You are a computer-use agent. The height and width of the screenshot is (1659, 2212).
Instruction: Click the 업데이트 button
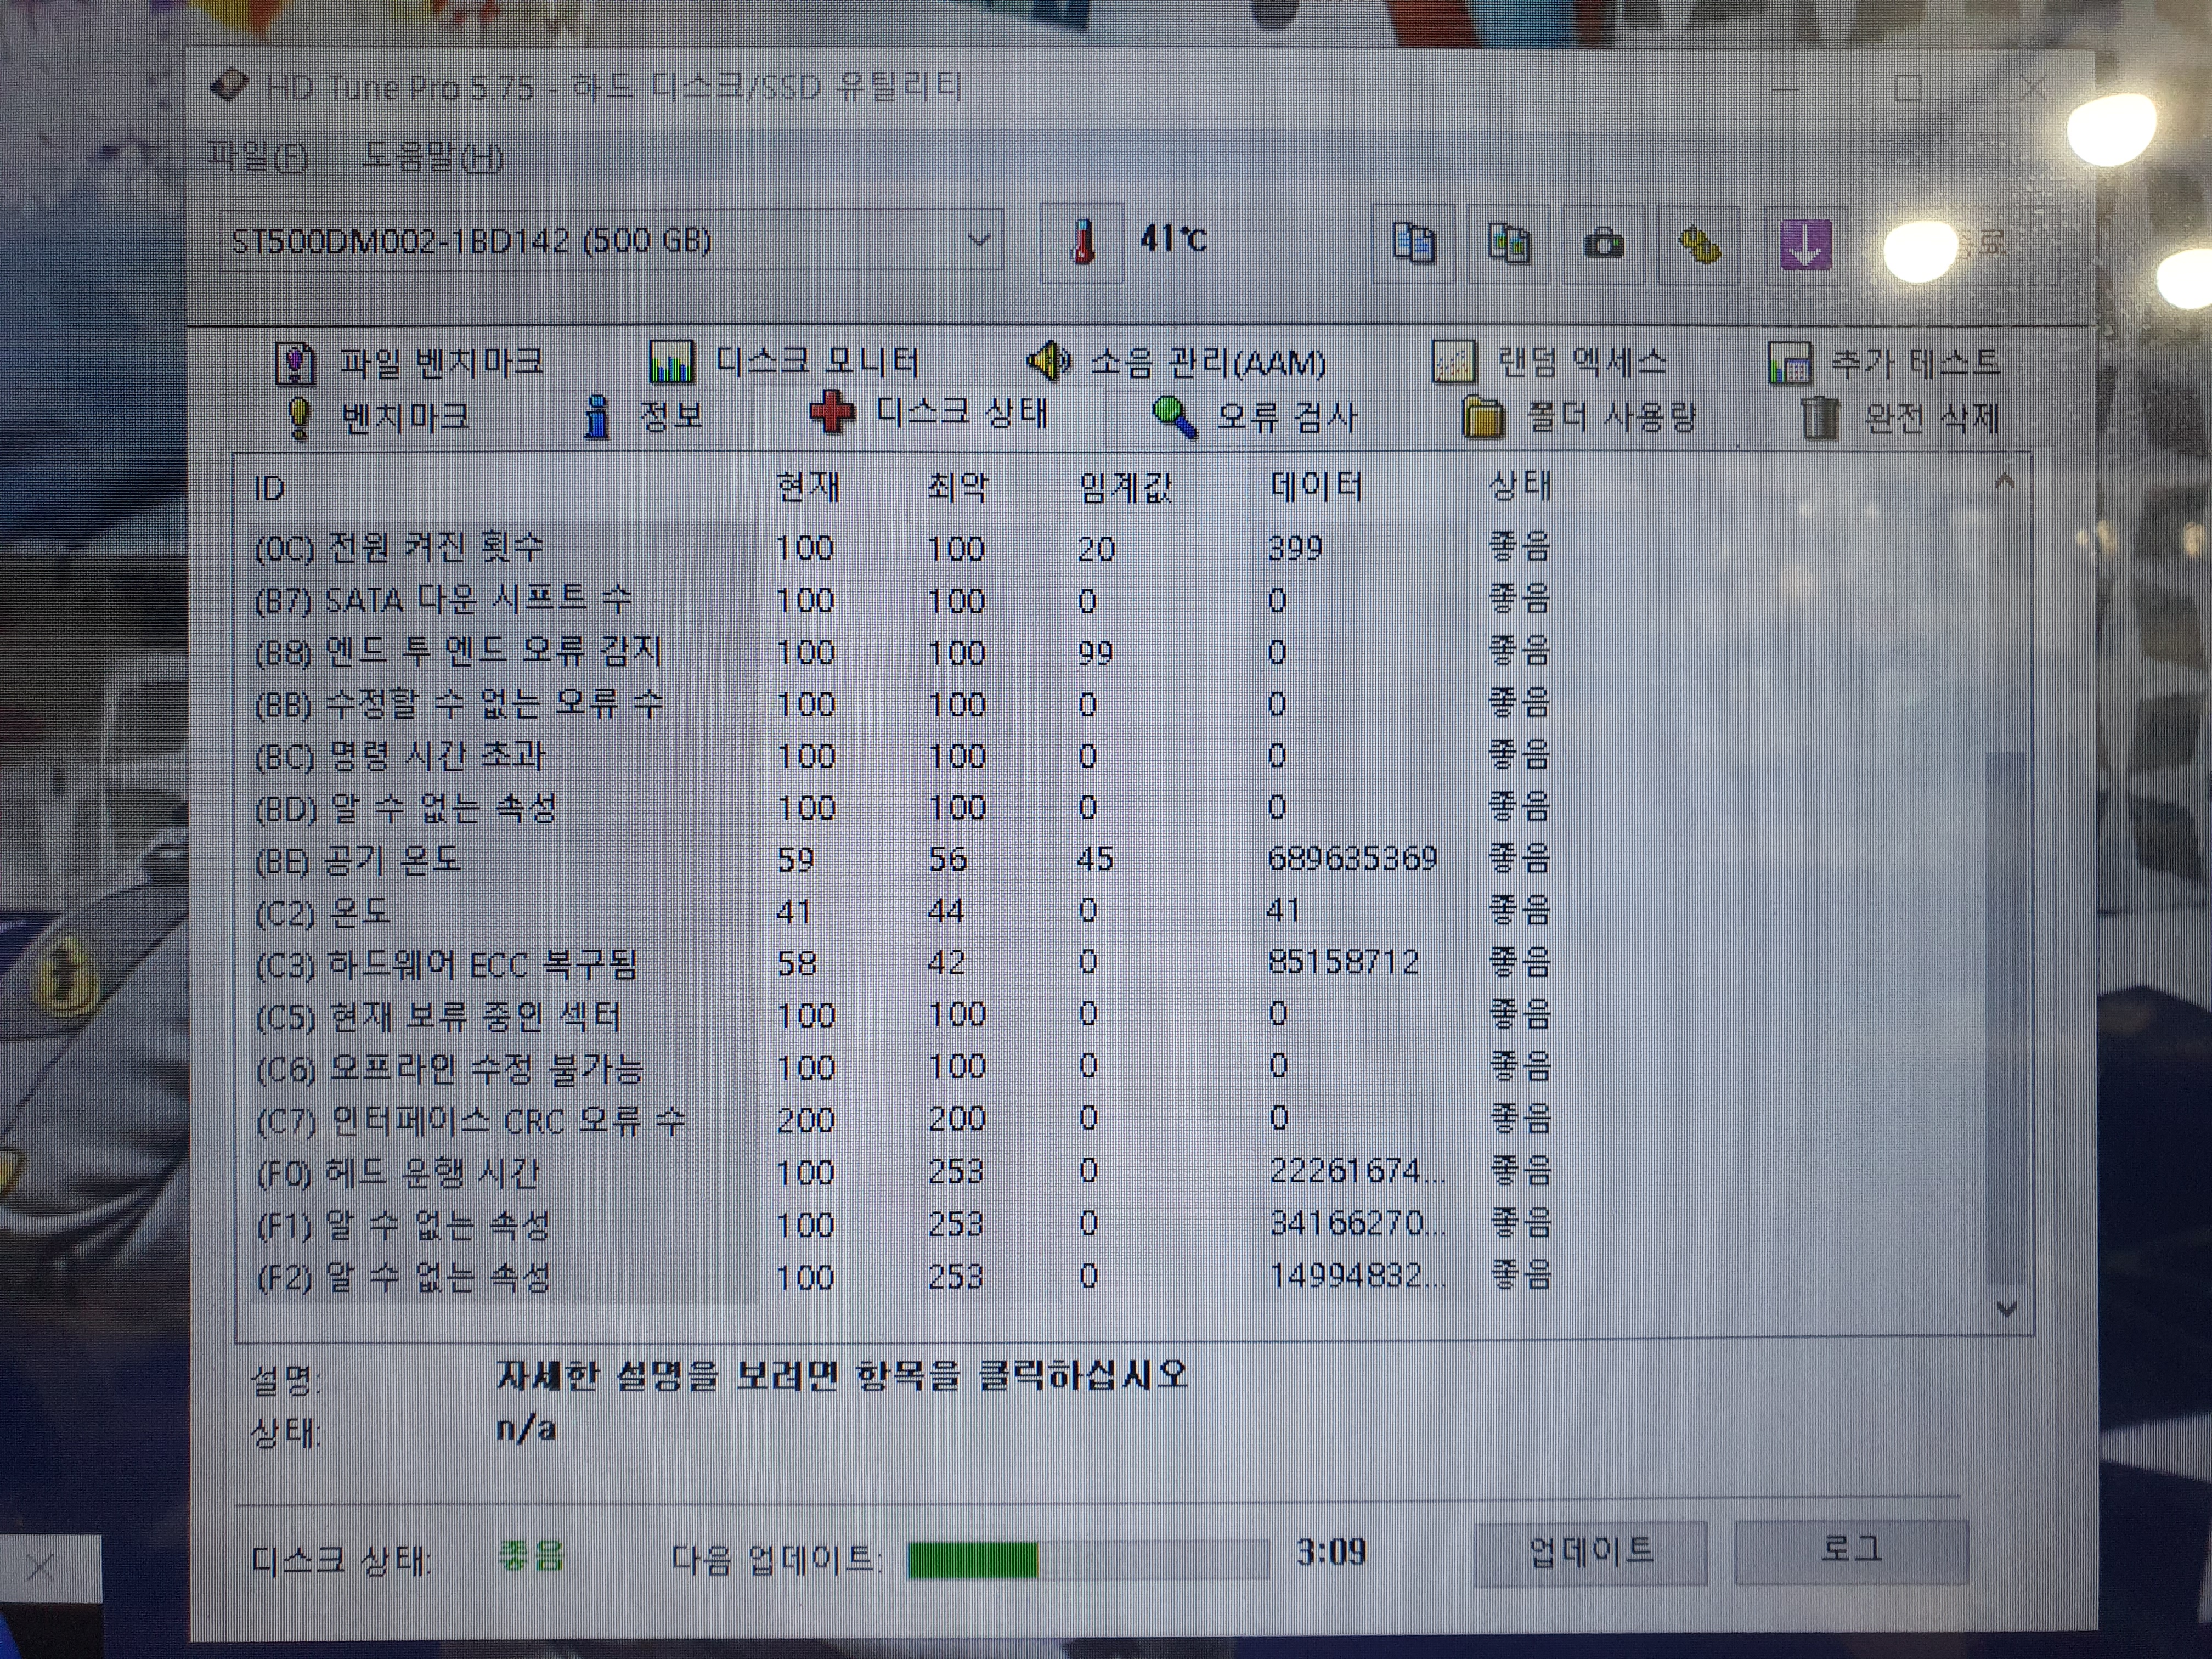(1590, 1552)
